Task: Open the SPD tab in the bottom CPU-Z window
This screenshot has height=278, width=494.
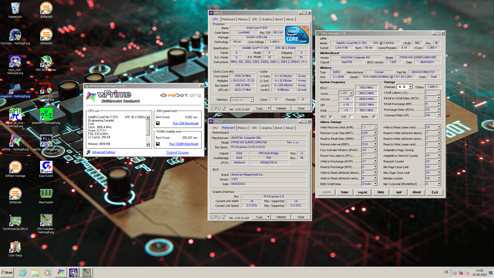Action: [254, 128]
